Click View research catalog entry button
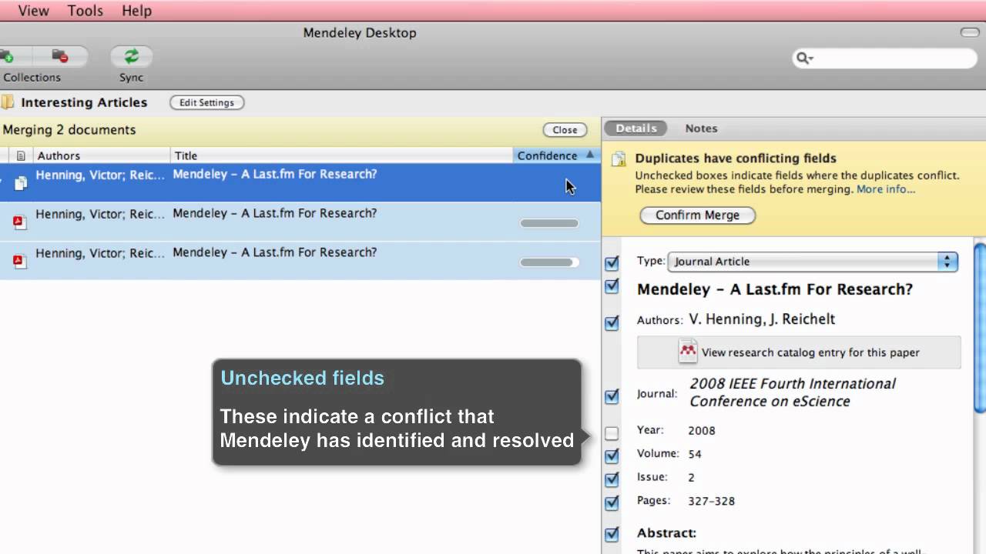The width and height of the screenshot is (986, 554). pyautogui.click(x=799, y=352)
